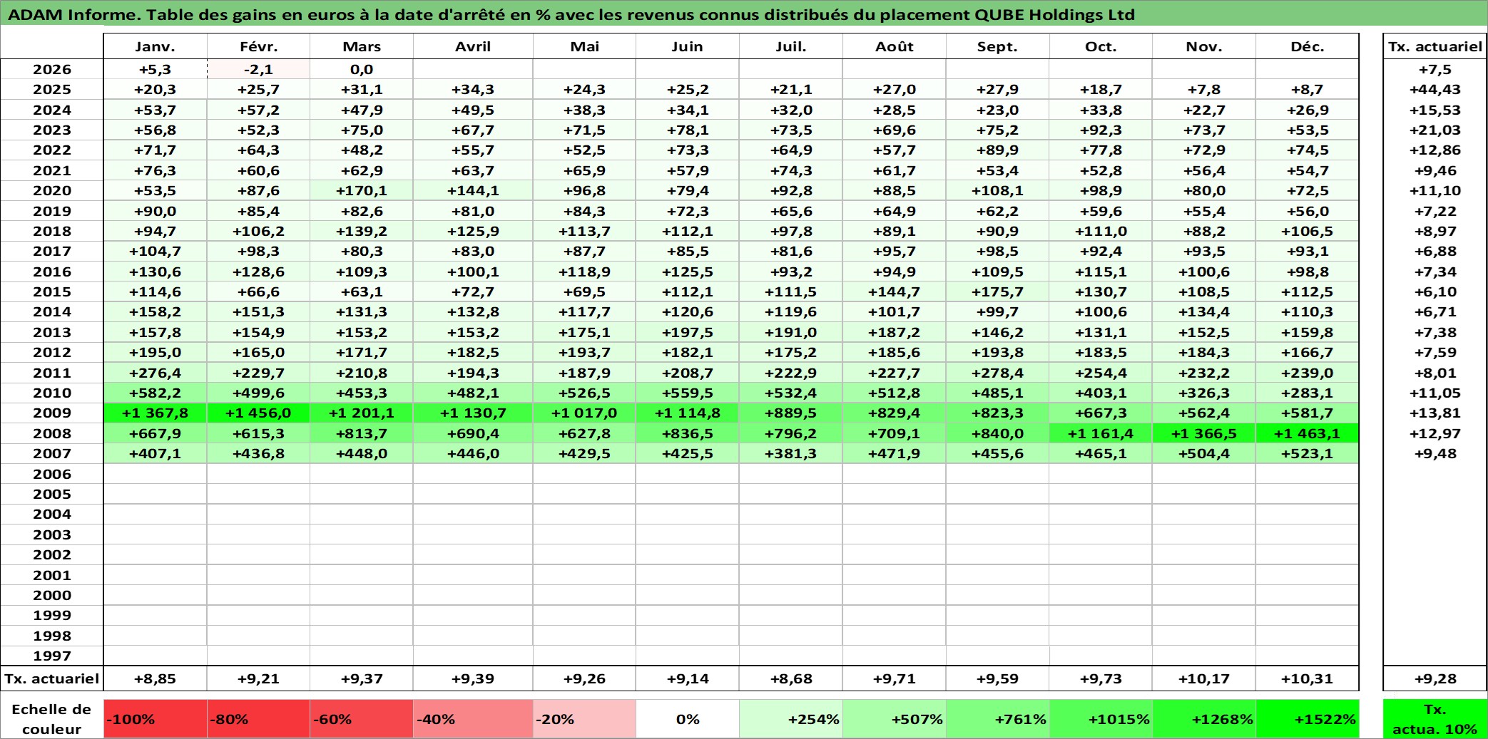Viewport: 1488px width, 739px height.
Task: Click the Avril column header
Action: click(x=473, y=46)
